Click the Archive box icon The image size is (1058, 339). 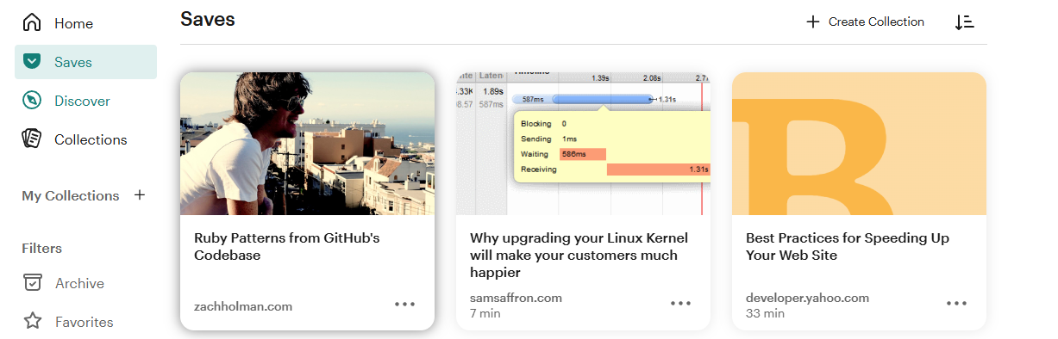pos(33,283)
